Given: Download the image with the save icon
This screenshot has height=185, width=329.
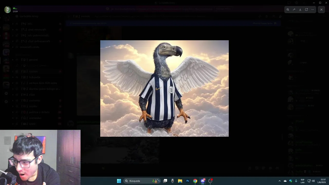Looking at the screenshot, I should click(300, 10).
